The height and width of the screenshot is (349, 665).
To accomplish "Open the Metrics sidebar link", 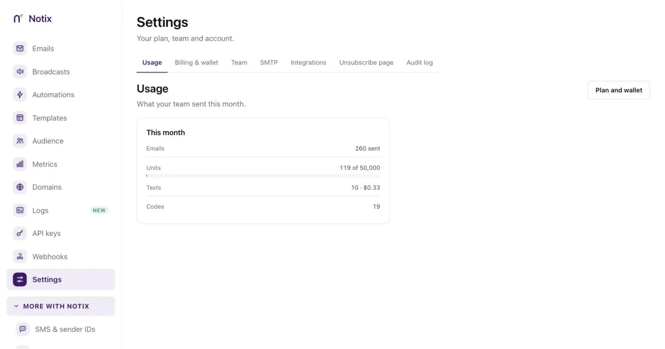I will click(x=60, y=164).
